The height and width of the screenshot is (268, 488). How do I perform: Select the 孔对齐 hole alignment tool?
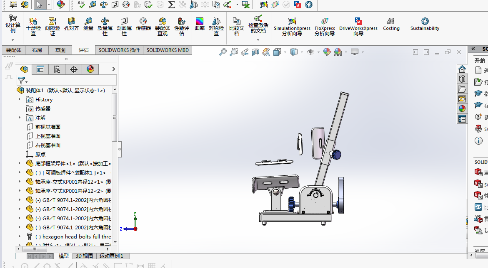(72, 24)
